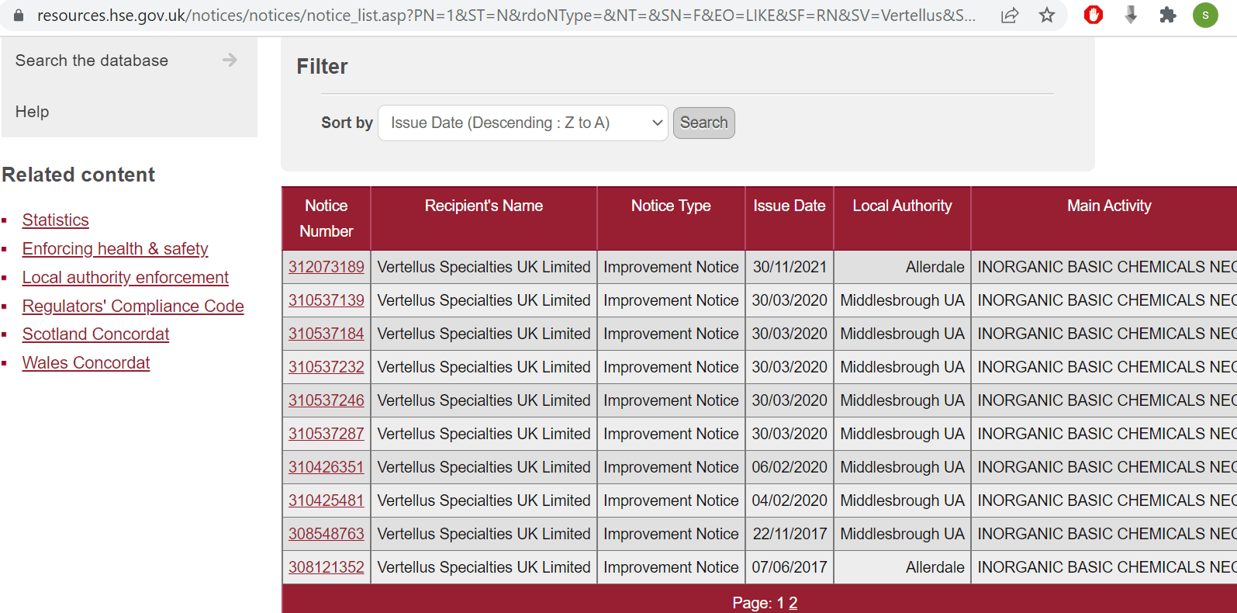Click the issue date 06/02/2020

pyautogui.click(x=790, y=467)
